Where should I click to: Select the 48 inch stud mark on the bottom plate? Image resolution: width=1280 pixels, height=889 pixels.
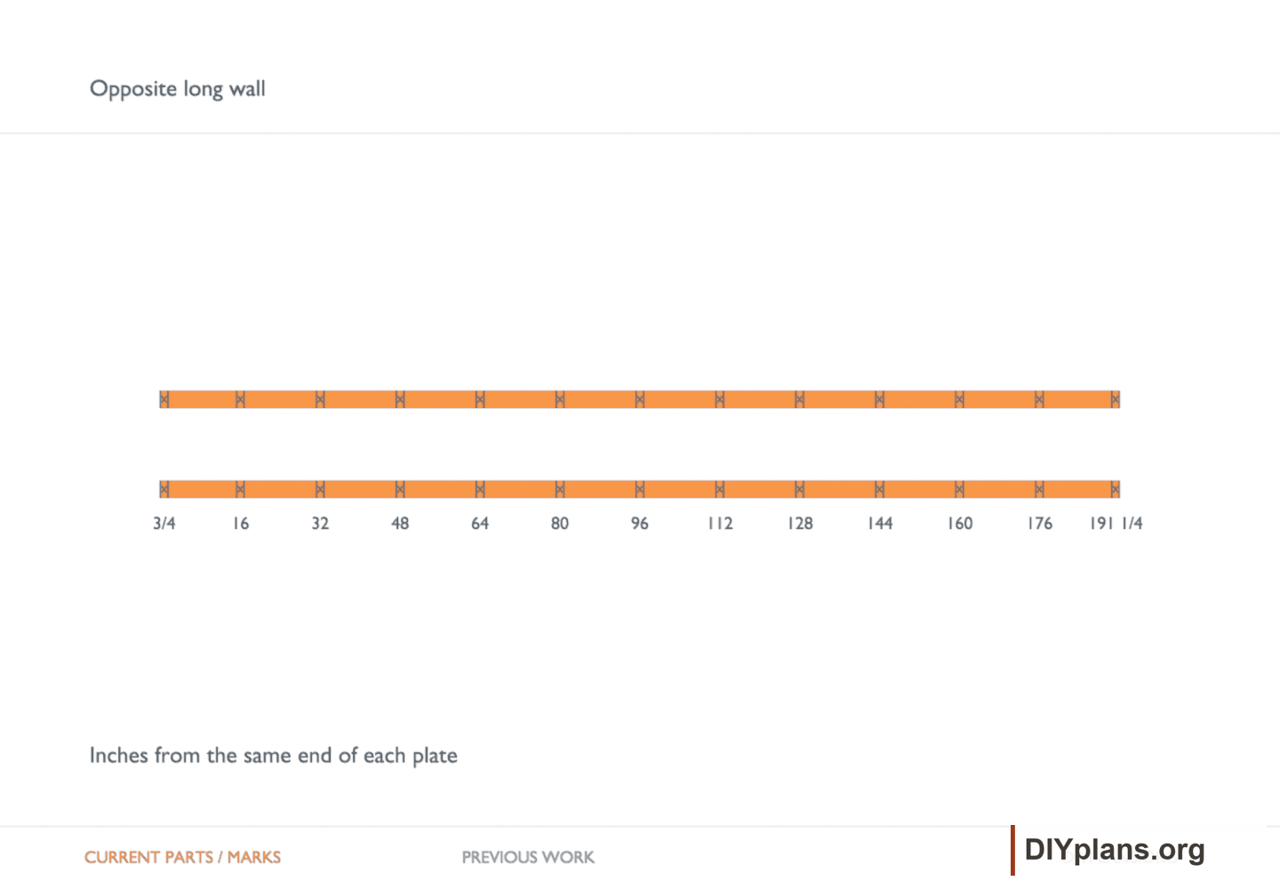coord(400,489)
